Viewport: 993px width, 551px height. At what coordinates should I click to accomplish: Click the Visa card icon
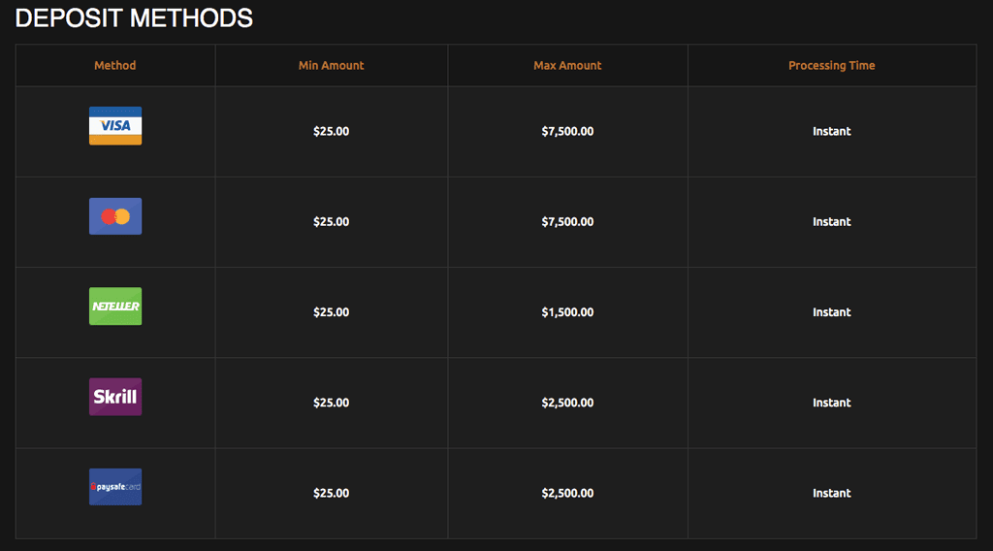tap(115, 126)
